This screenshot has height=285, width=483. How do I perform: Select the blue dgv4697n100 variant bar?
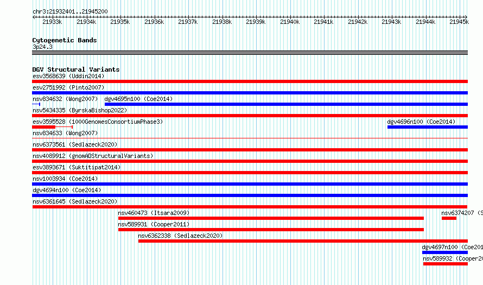pyautogui.click(x=445, y=252)
